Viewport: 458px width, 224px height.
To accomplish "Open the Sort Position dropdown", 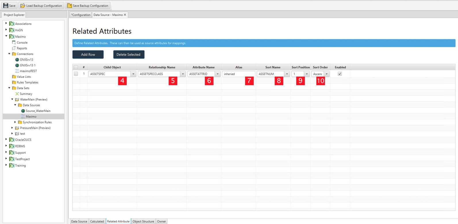I will point(307,74).
